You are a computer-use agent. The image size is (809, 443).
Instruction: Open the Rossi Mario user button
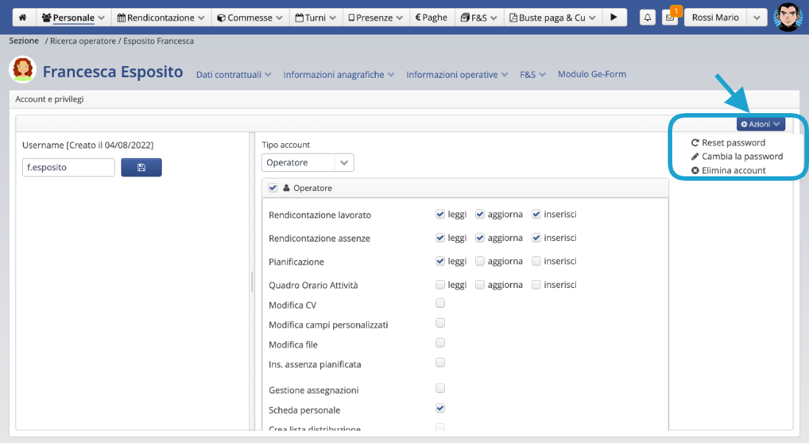(715, 18)
